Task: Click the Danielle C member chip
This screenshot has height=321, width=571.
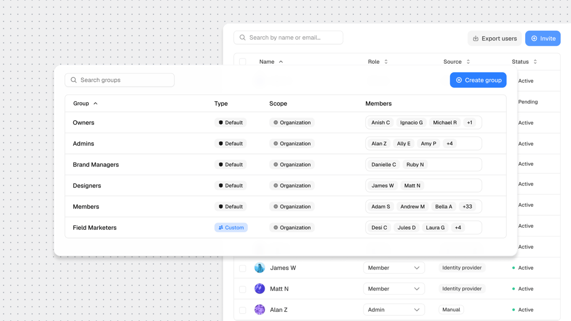Action: click(x=383, y=165)
